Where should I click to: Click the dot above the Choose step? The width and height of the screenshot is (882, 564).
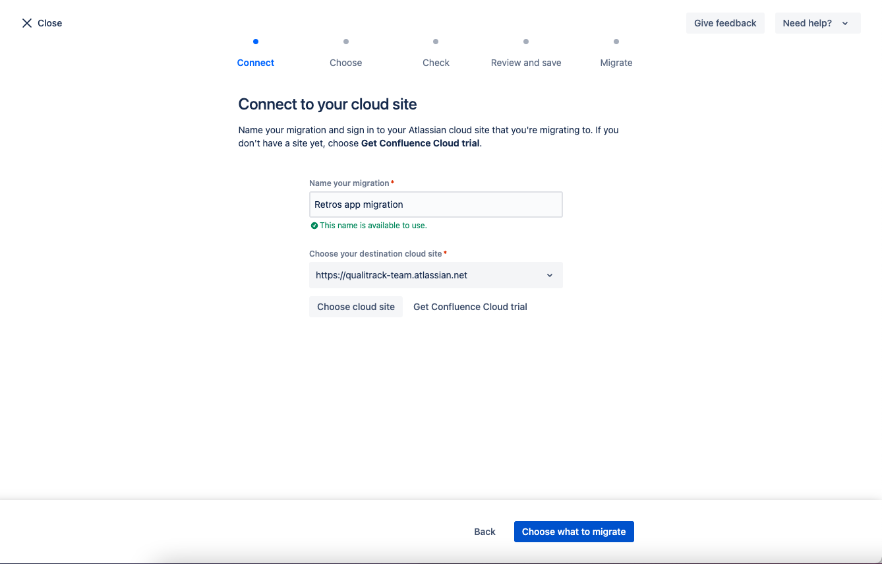(x=346, y=42)
